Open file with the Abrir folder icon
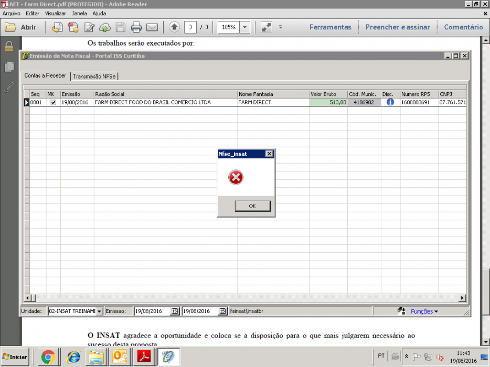 pyautogui.click(x=10, y=27)
